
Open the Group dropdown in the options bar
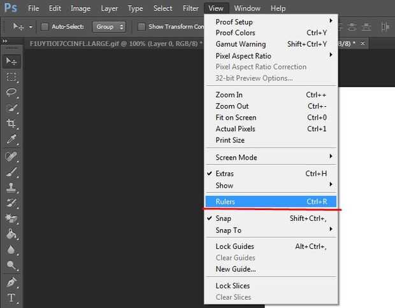(111, 27)
